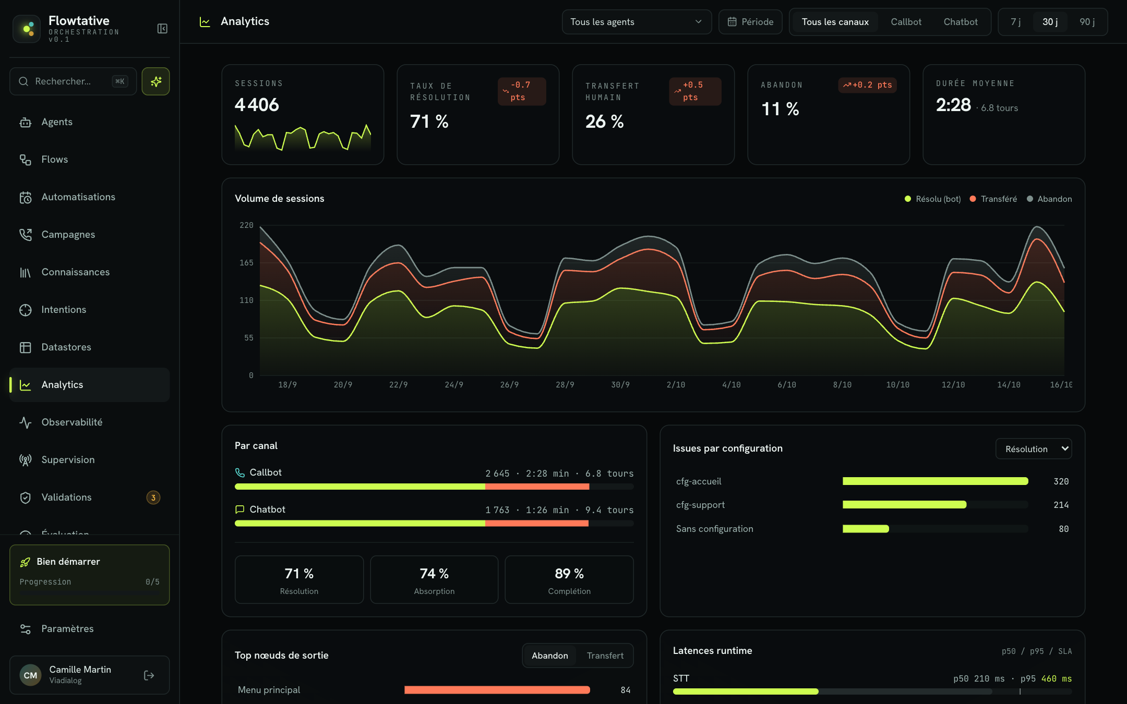
Task: Open the Bien démarrer progress card
Action: (90, 575)
